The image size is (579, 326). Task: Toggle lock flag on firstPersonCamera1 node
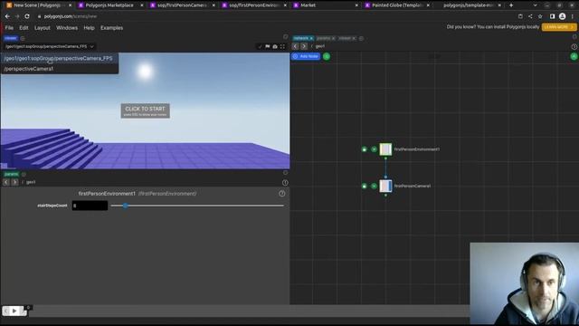[x=364, y=186]
